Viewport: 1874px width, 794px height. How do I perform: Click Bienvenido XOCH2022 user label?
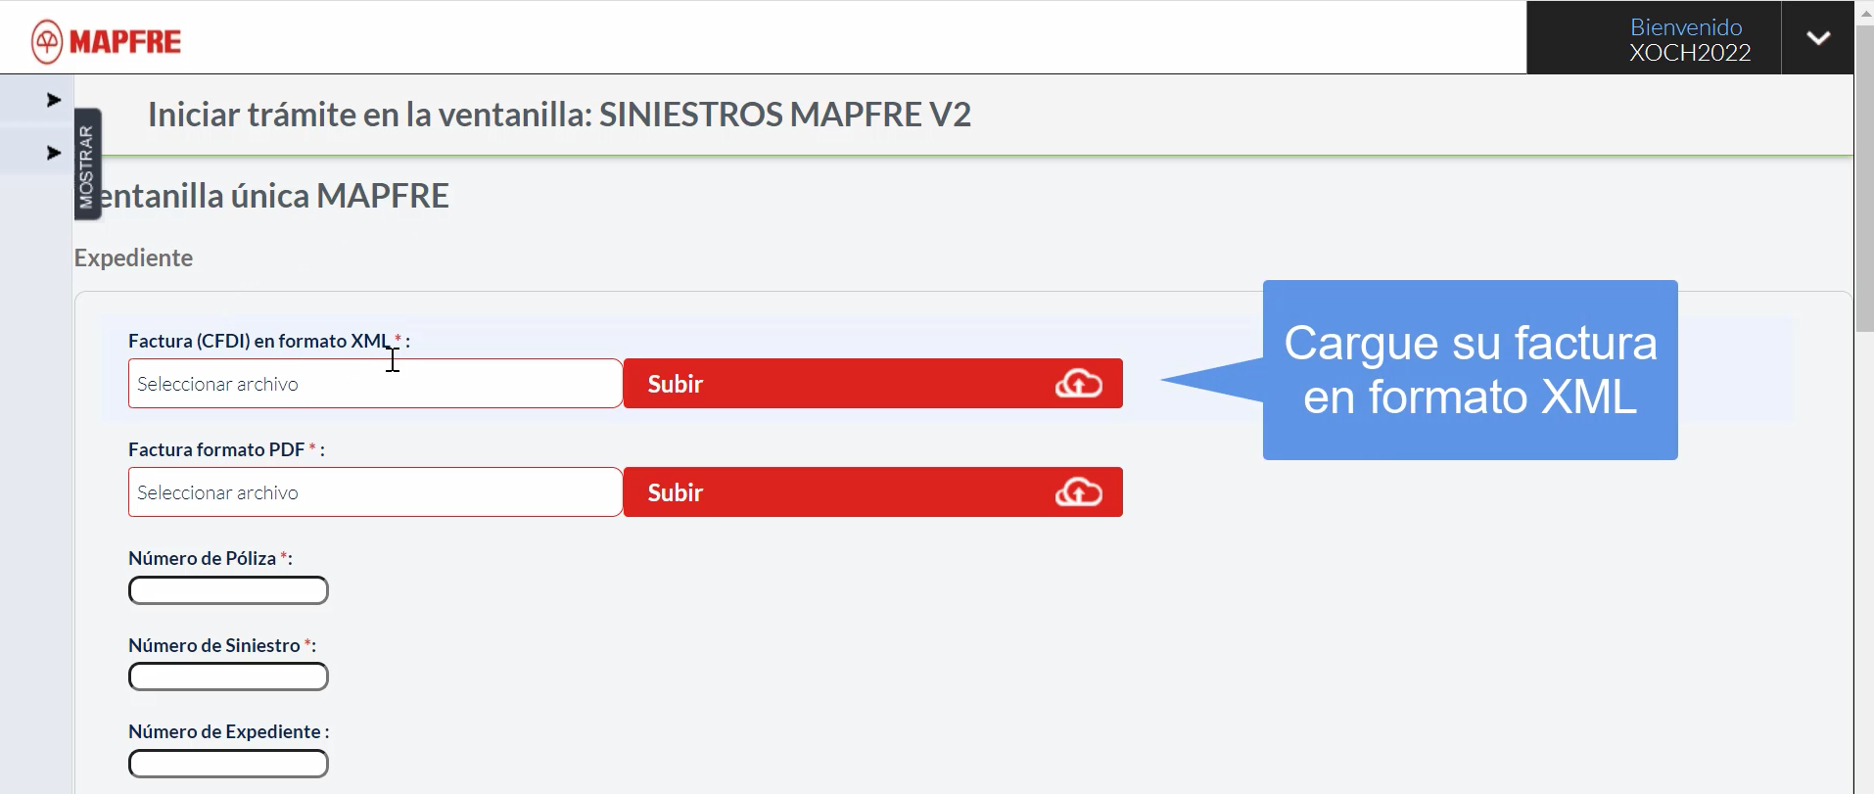point(1687,40)
